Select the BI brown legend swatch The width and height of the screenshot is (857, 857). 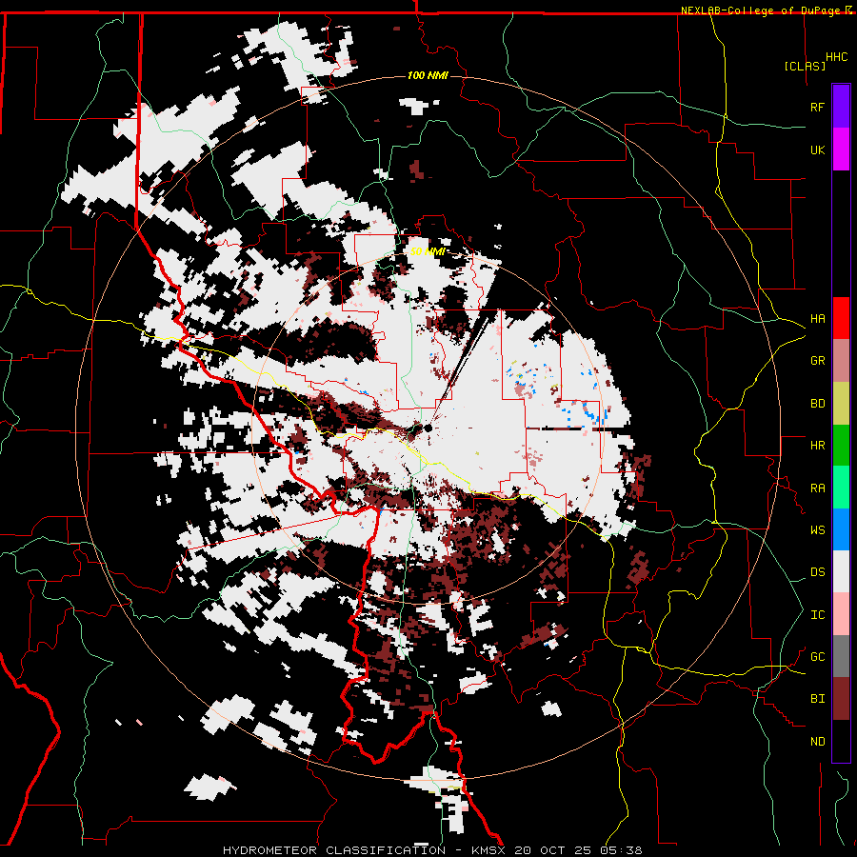click(841, 699)
